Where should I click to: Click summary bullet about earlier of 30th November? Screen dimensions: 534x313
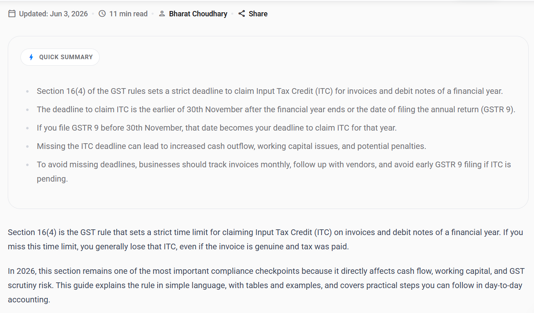276,109
